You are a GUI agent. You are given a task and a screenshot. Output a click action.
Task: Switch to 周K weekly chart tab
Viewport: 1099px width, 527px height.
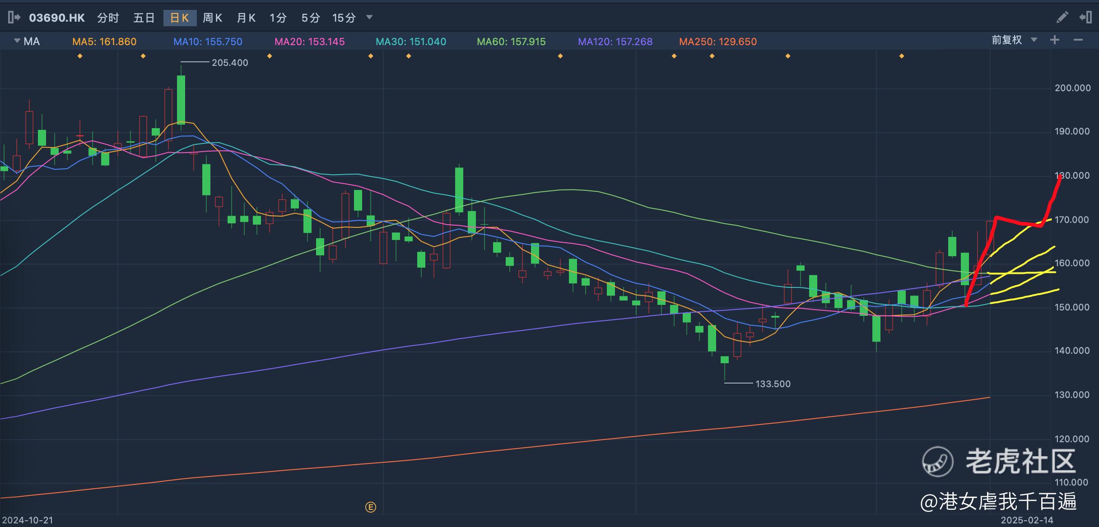click(212, 18)
